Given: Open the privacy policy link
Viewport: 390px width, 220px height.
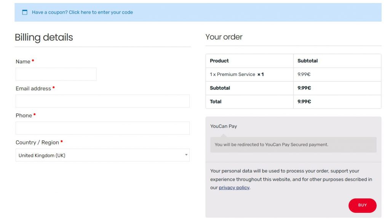Looking at the screenshot, I should click(234, 188).
